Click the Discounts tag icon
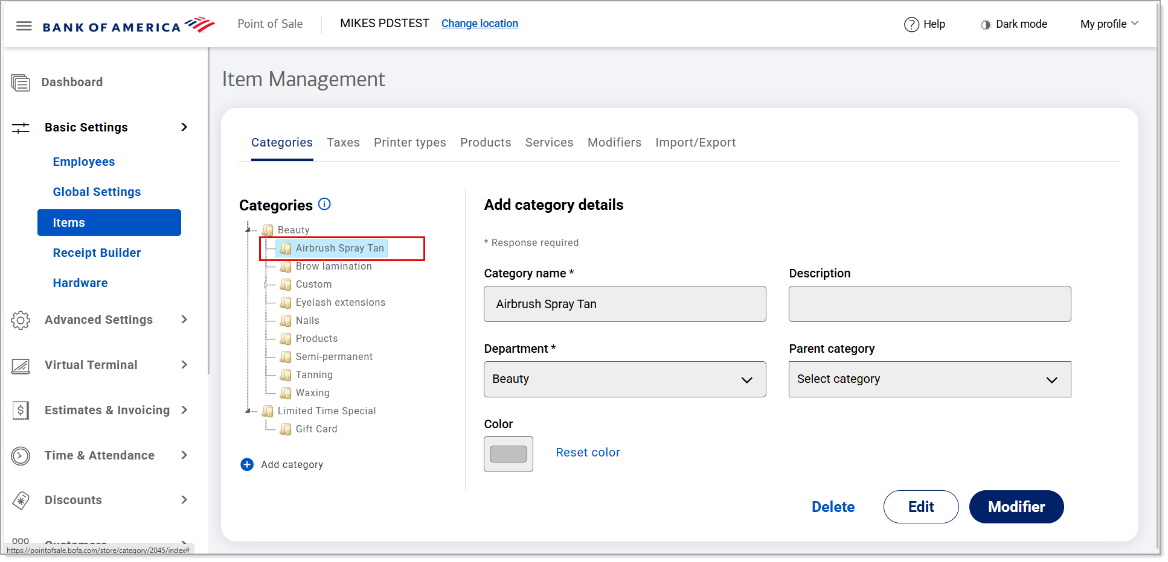This screenshot has width=1168, height=562. click(x=21, y=500)
